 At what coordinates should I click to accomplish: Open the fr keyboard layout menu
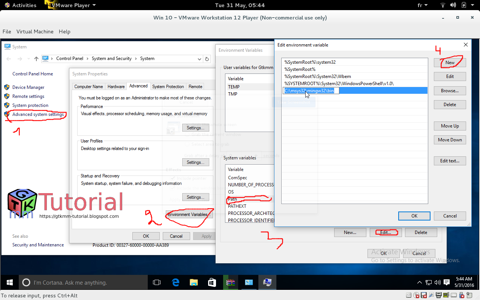(x=423, y=5)
